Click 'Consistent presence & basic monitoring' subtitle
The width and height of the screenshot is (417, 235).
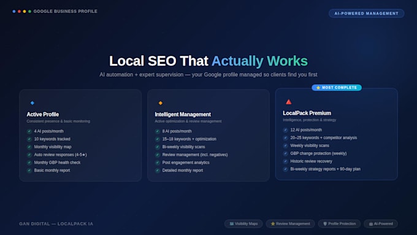click(58, 121)
